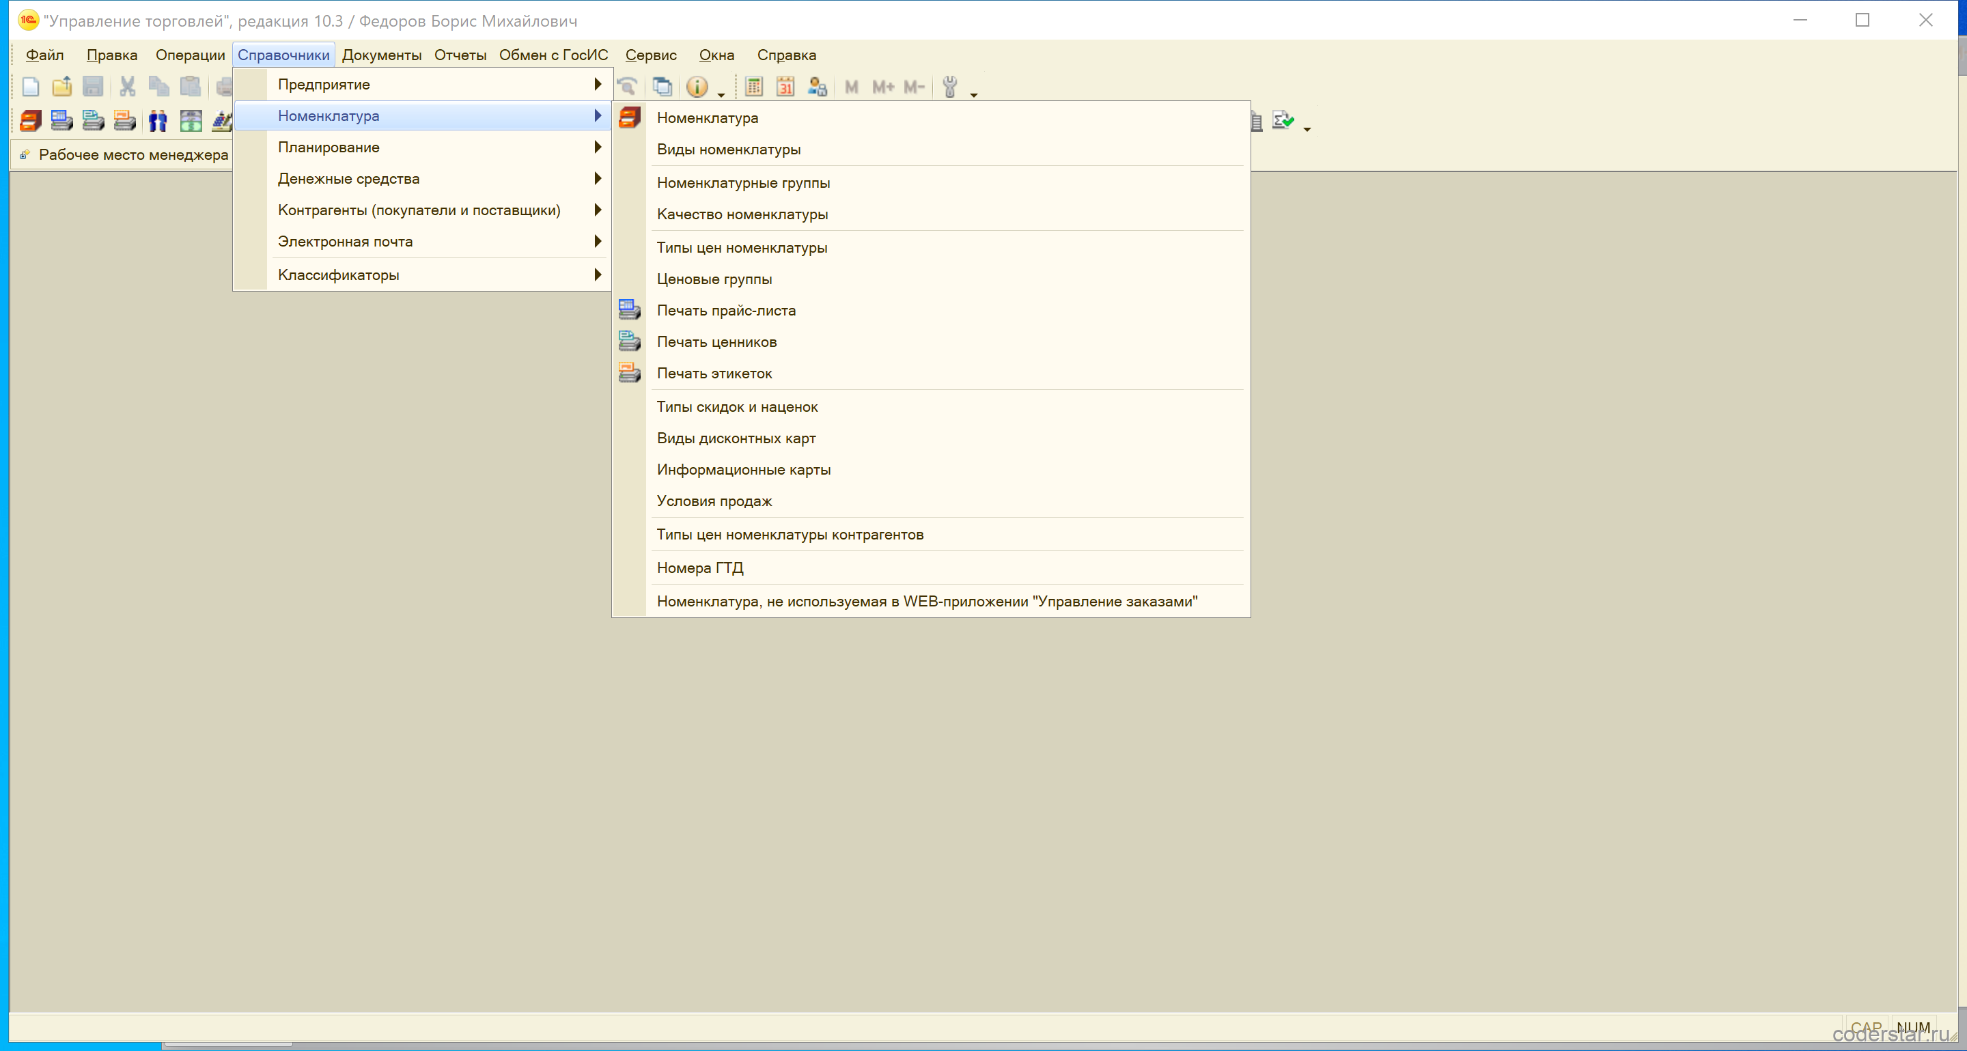Expand the Денежные средства submenu
The image size is (1967, 1051).
(x=422, y=178)
